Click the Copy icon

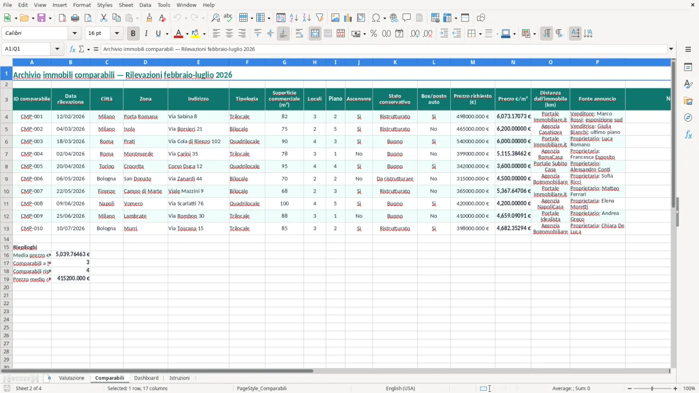(x=116, y=18)
